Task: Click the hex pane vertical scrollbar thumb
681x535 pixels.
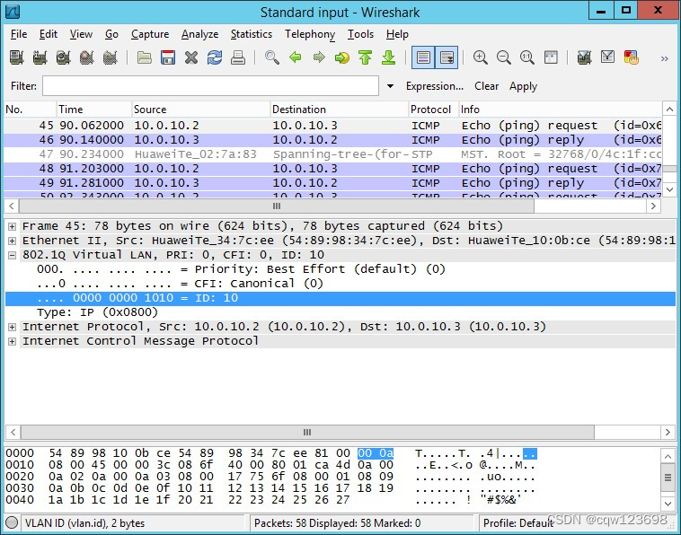Action: tap(668, 478)
